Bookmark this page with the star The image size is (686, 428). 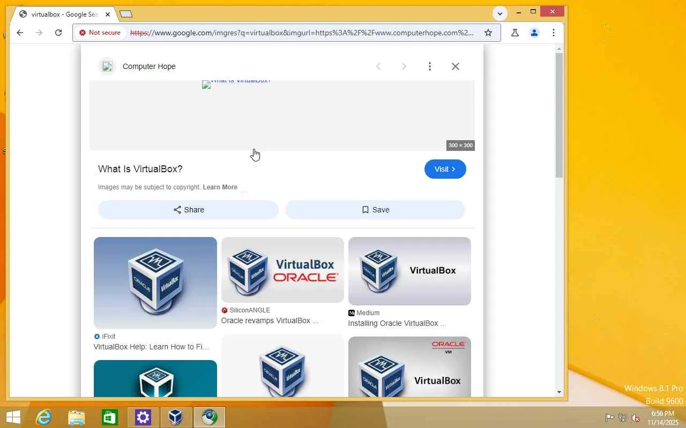click(x=488, y=33)
